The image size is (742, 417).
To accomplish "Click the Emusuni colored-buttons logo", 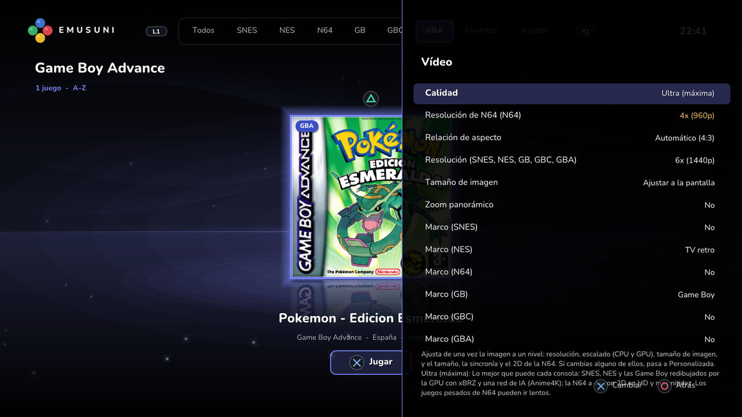I will (x=40, y=31).
